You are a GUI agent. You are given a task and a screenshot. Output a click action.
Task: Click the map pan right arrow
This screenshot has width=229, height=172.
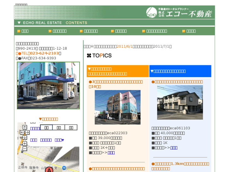[27, 132]
